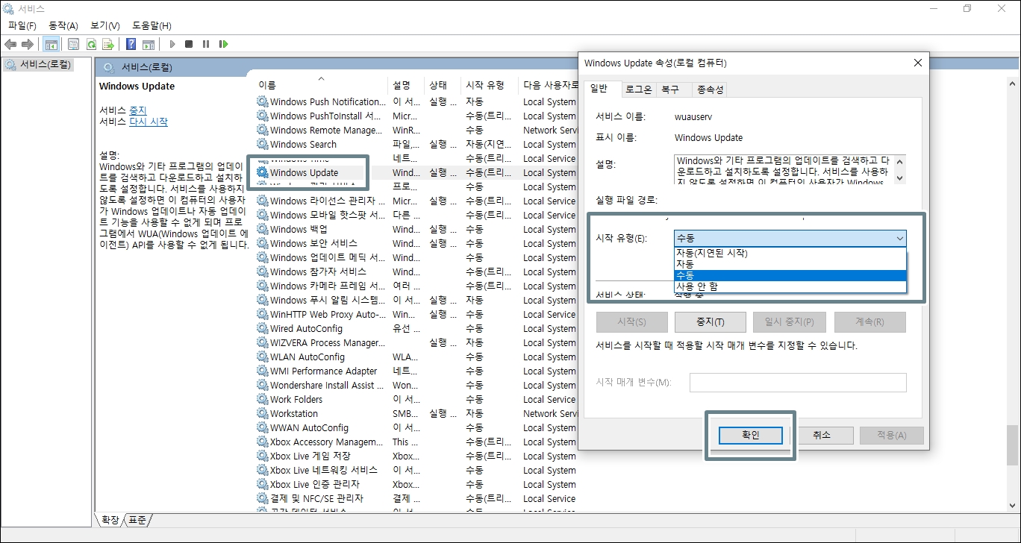
Task: Open the 보기(V) menu
Action: coord(105,26)
